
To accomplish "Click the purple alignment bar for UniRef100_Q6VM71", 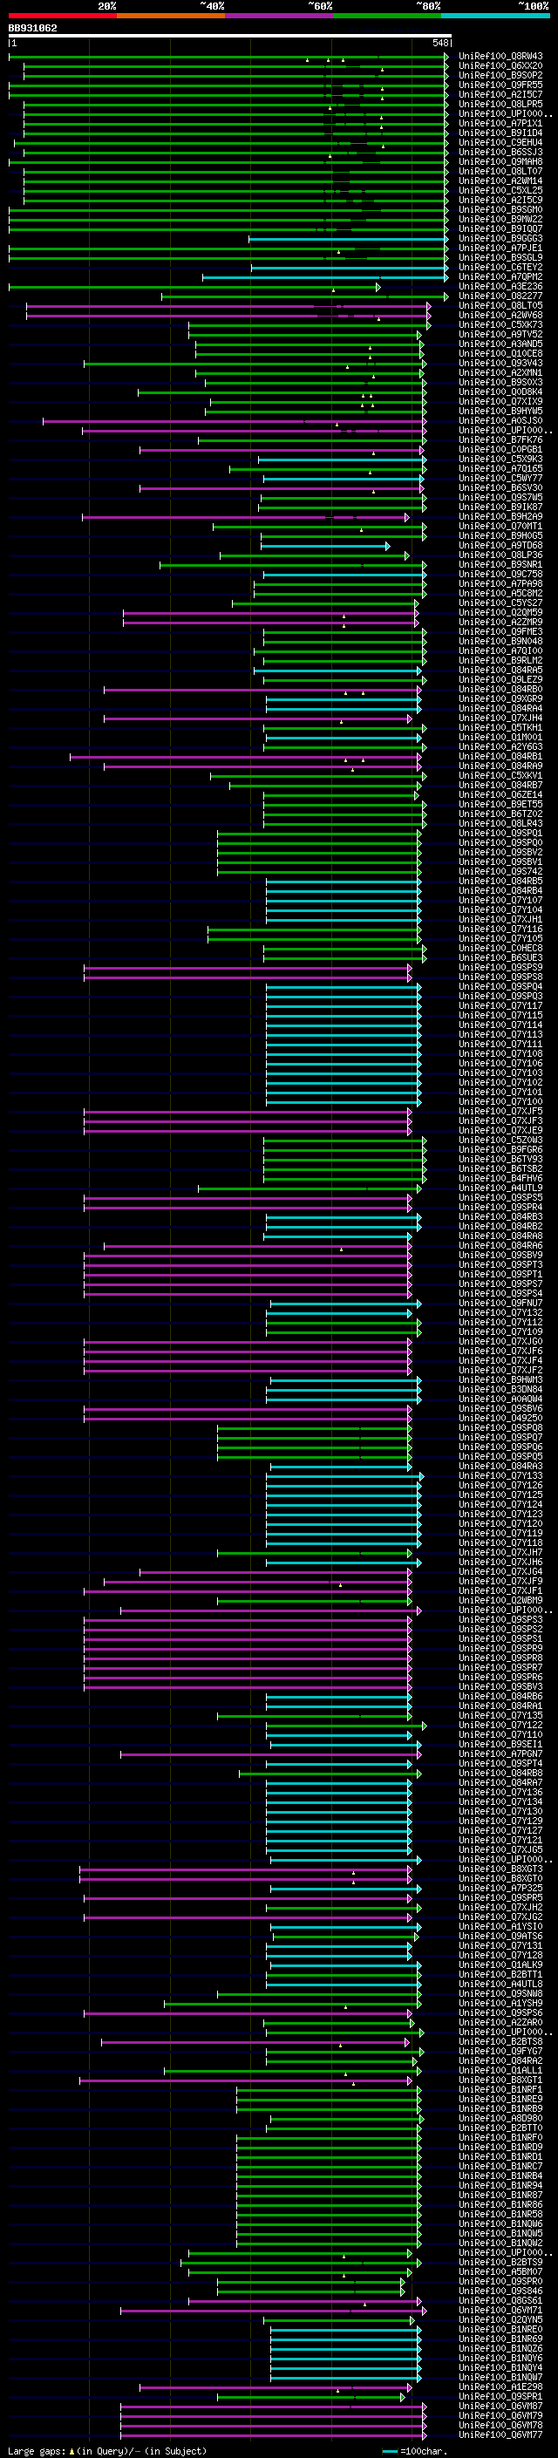I will tap(273, 2310).
